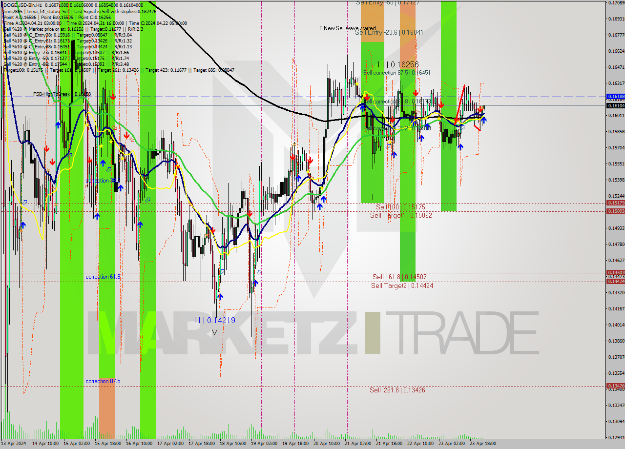Select the blue 'correction 61.8' label
The height and width of the screenshot is (449, 625).
click(103, 277)
